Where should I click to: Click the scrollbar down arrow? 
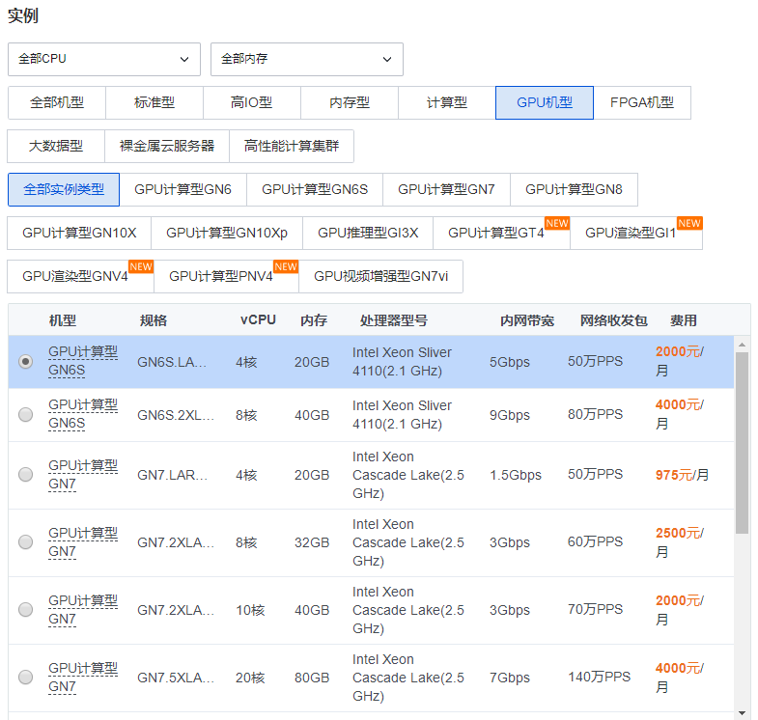coord(742,712)
